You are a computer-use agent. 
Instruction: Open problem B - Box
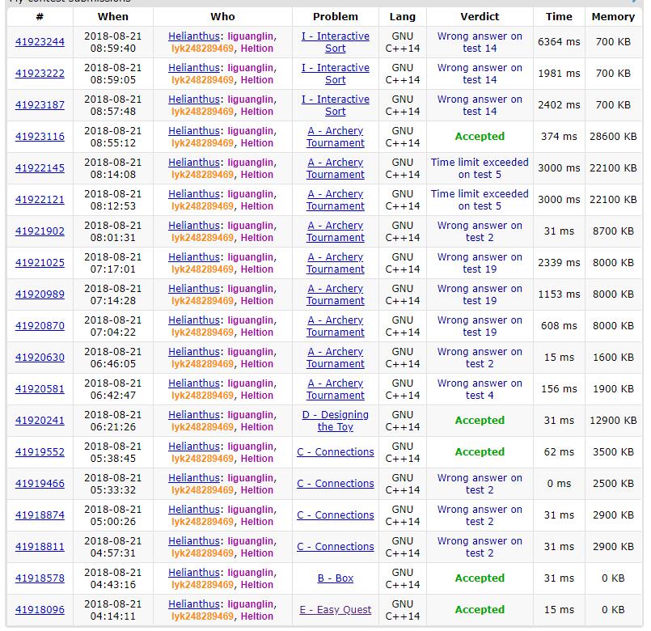pyautogui.click(x=335, y=578)
